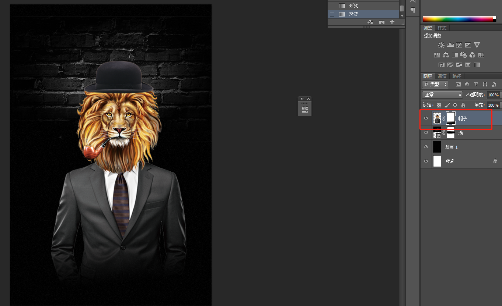The height and width of the screenshot is (306, 502).
Task: Select the 图层 1 black thumbnail
Action: (x=437, y=147)
